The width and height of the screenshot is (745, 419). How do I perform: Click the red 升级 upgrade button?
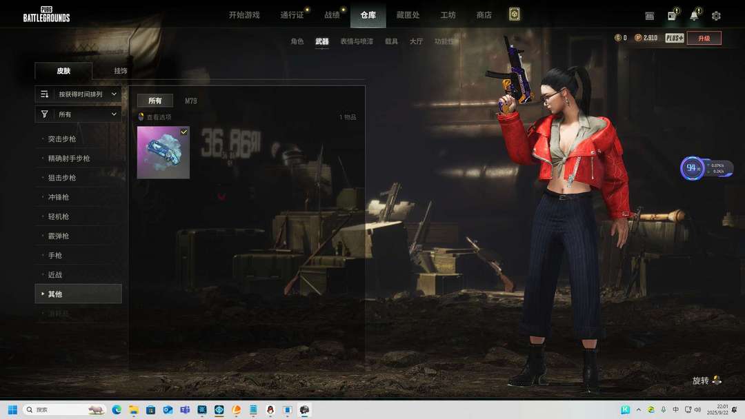(704, 38)
